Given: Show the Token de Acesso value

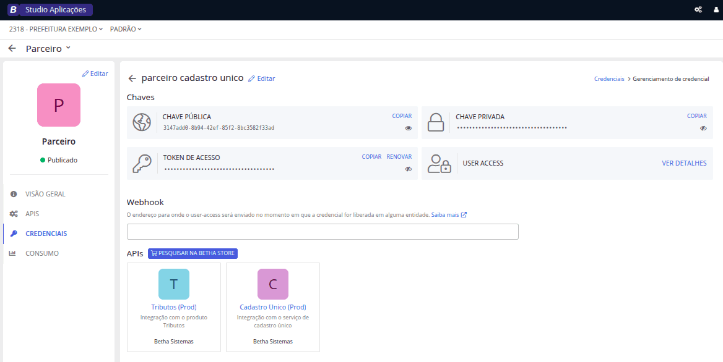Looking at the screenshot, I should [x=408, y=169].
